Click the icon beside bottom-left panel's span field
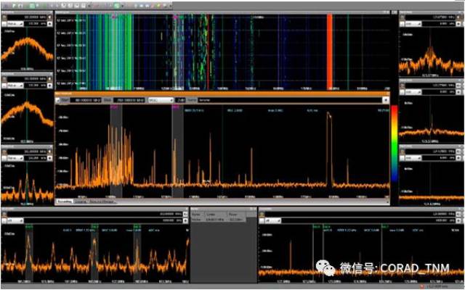Viewport: 465px width, 290px height. 186,220
